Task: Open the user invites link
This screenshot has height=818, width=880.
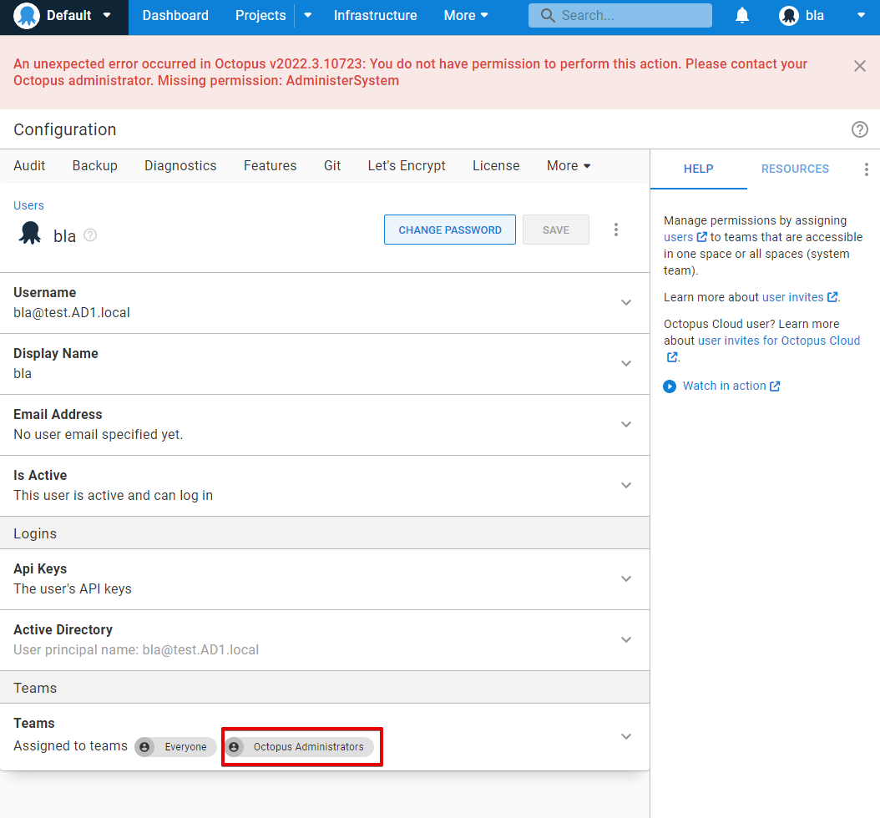Action: point(792,297)
